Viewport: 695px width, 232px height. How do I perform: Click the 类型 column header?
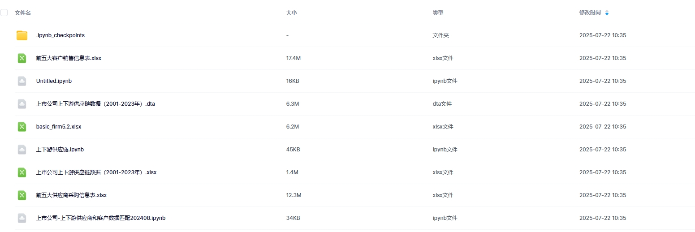[438, 13]
